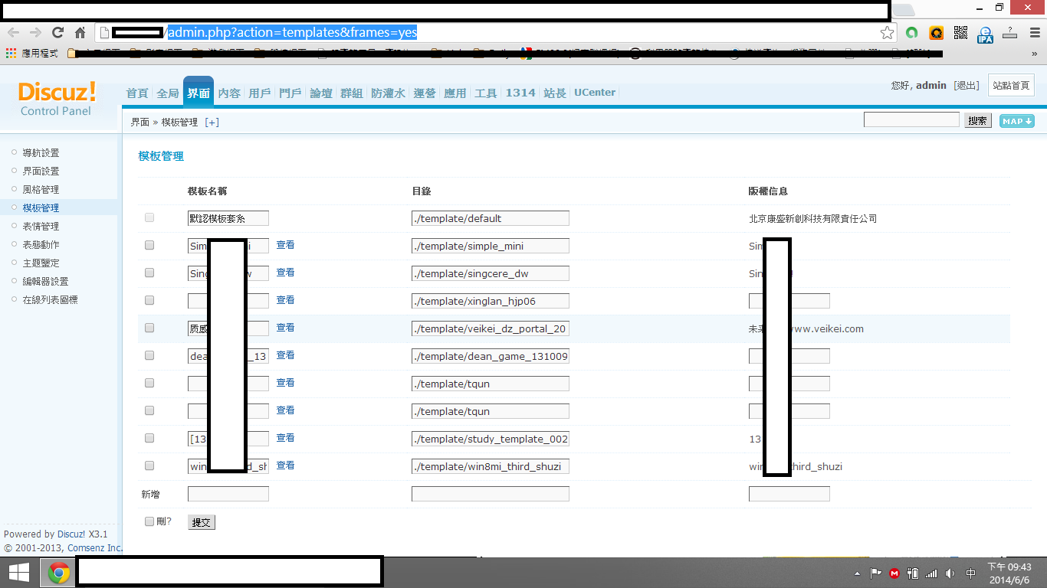Open 在線列表圖標 in the sidebar
The width and height of the screenshot is (1047, 588).
pyautogui.click(x=50, y=300)
